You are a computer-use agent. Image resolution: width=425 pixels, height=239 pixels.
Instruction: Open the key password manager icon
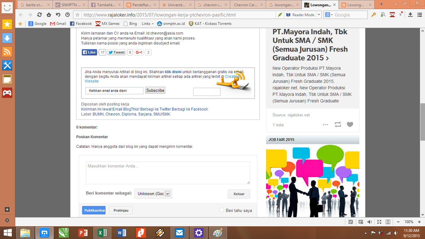pos(374,15)
